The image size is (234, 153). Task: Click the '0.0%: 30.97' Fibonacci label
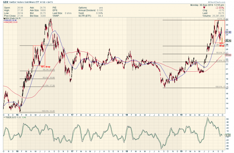223,19
